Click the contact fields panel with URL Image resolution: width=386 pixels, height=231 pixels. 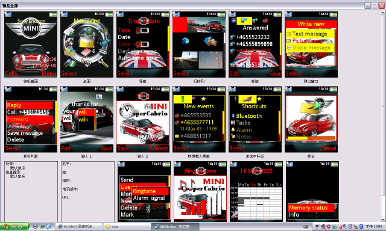click(x=87, y=191)
